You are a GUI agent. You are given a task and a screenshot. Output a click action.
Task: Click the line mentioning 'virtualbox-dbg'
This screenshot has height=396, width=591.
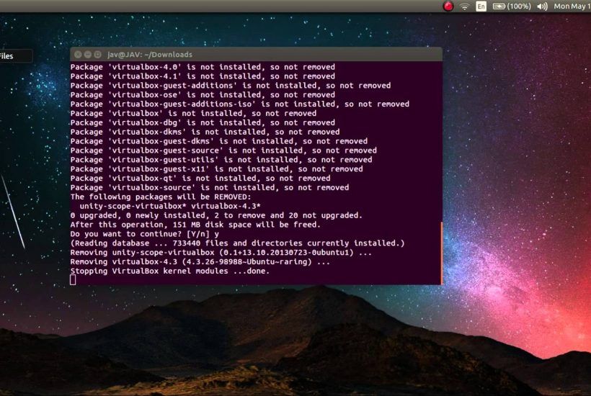tap(203, 122)
